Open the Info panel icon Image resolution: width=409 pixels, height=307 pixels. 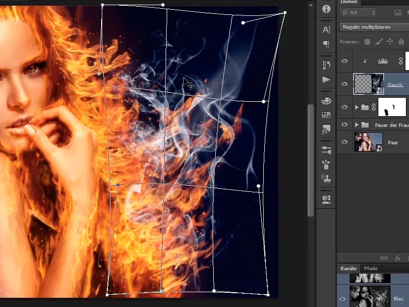click(x=326, y=9)
